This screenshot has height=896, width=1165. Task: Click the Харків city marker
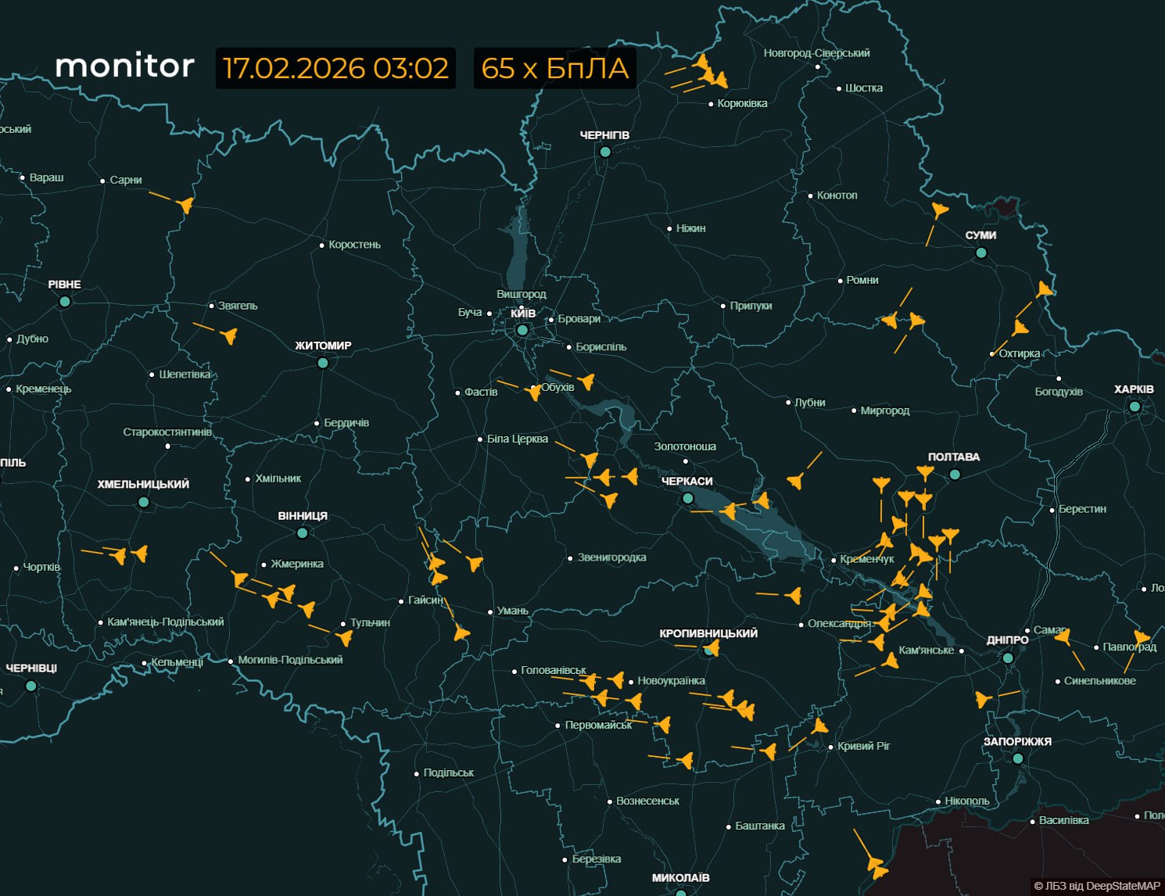coord(1135,407)
